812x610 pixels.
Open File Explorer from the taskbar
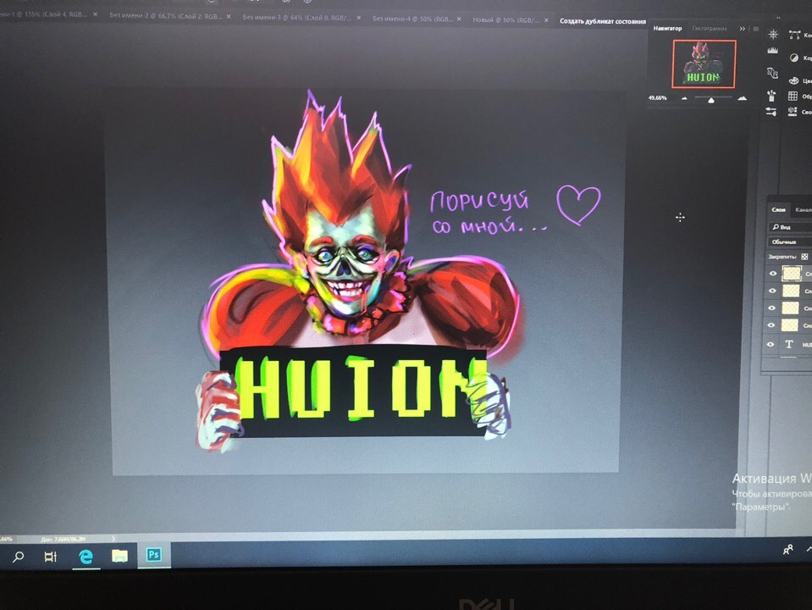(x=119, y=556)
